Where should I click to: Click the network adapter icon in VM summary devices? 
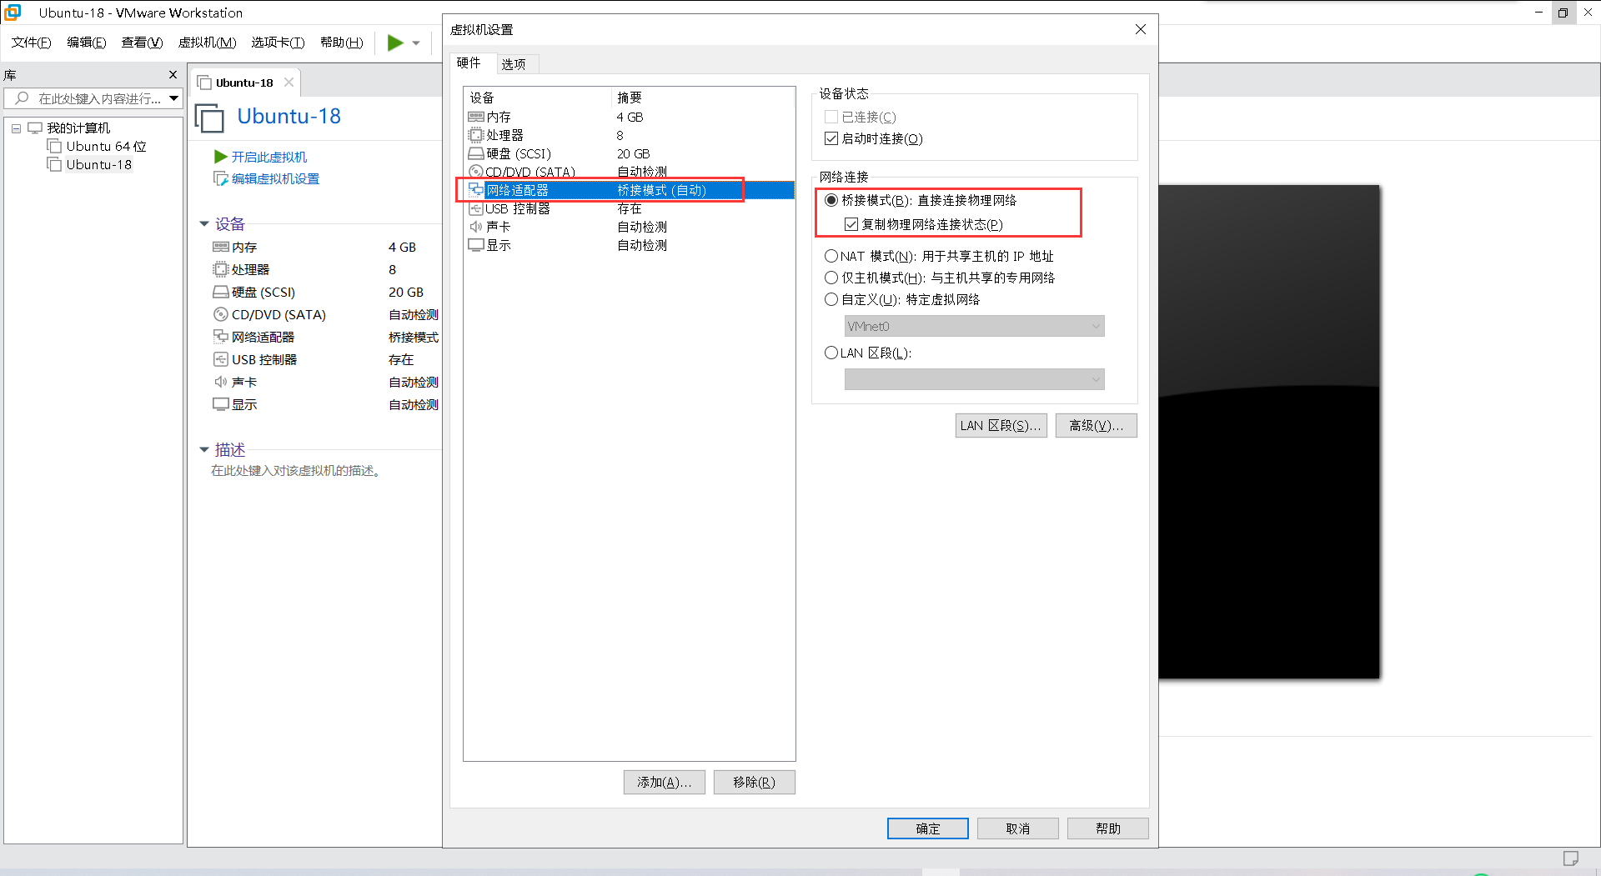pos(221,337)
